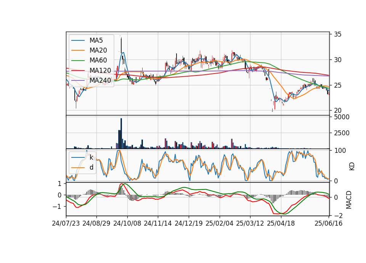
Task: Click the price axis tick 35
Action: coord(338,34)
